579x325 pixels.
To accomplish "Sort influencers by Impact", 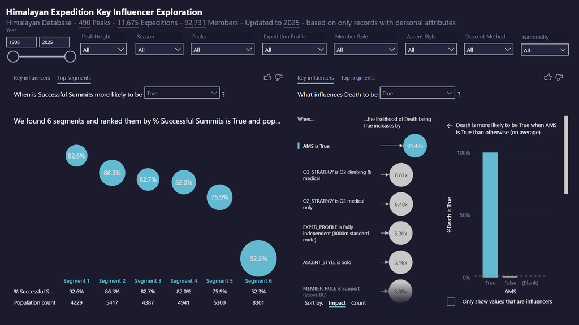I will click(337, 303).
